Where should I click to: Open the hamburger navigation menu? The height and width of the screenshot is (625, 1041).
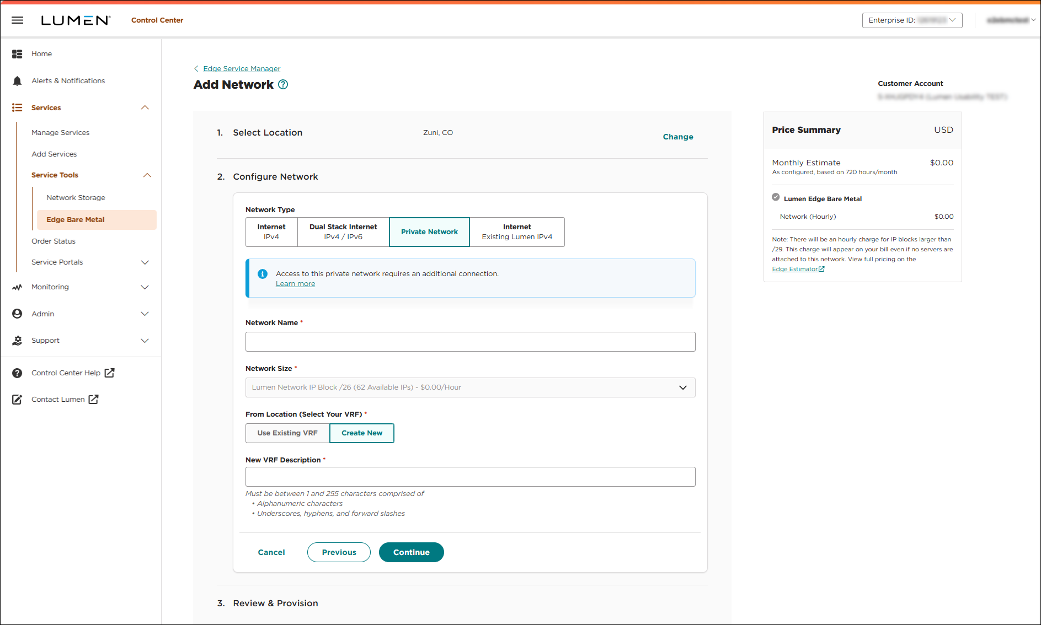tap(17, 20)
